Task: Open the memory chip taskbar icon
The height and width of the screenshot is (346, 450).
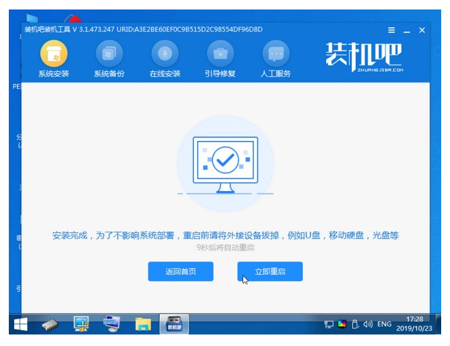Action: tap(50, 325)
